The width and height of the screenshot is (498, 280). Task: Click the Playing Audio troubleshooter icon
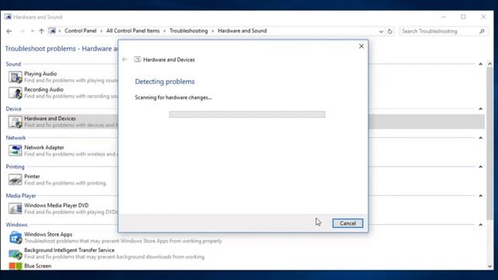click(15, 77)
